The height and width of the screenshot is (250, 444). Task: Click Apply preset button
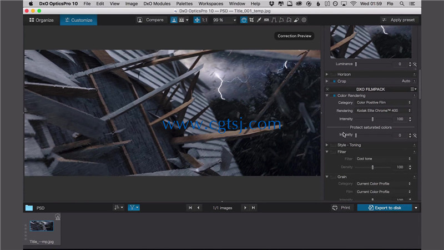click(x=398, y=20)
